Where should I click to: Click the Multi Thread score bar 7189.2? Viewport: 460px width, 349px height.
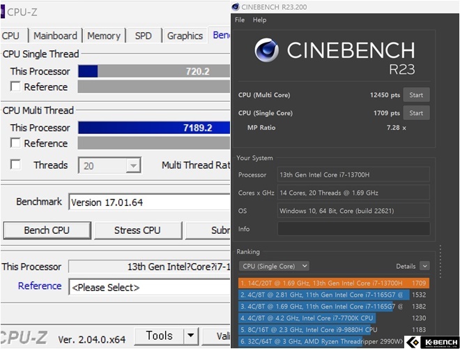[154, 128]
